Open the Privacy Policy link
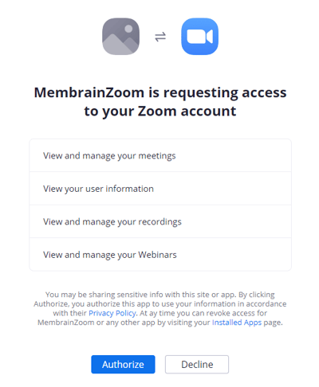Viewport: 319px width, 387px height. pyautogui.click(x=112, y=313)
